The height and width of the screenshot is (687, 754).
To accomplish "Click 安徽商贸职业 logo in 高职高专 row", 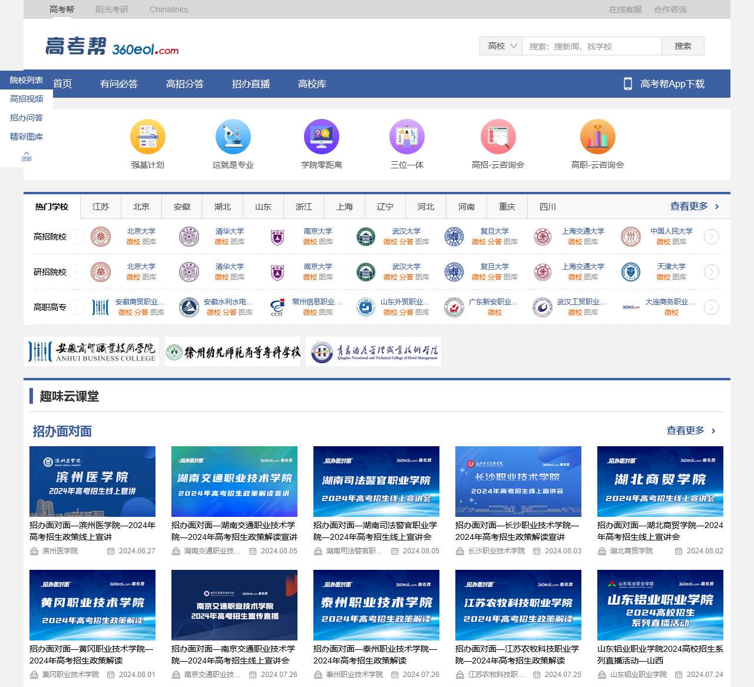I will (101, 307).
